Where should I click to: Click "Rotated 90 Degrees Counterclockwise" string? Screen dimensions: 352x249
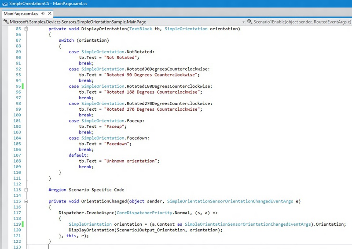150,75
